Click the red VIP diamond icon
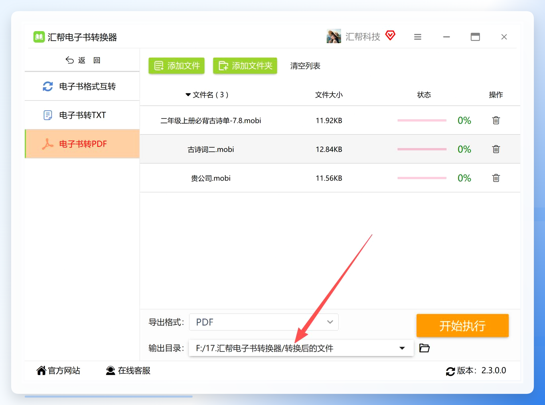This screenshot has width=545, height=405. (390, 36)
